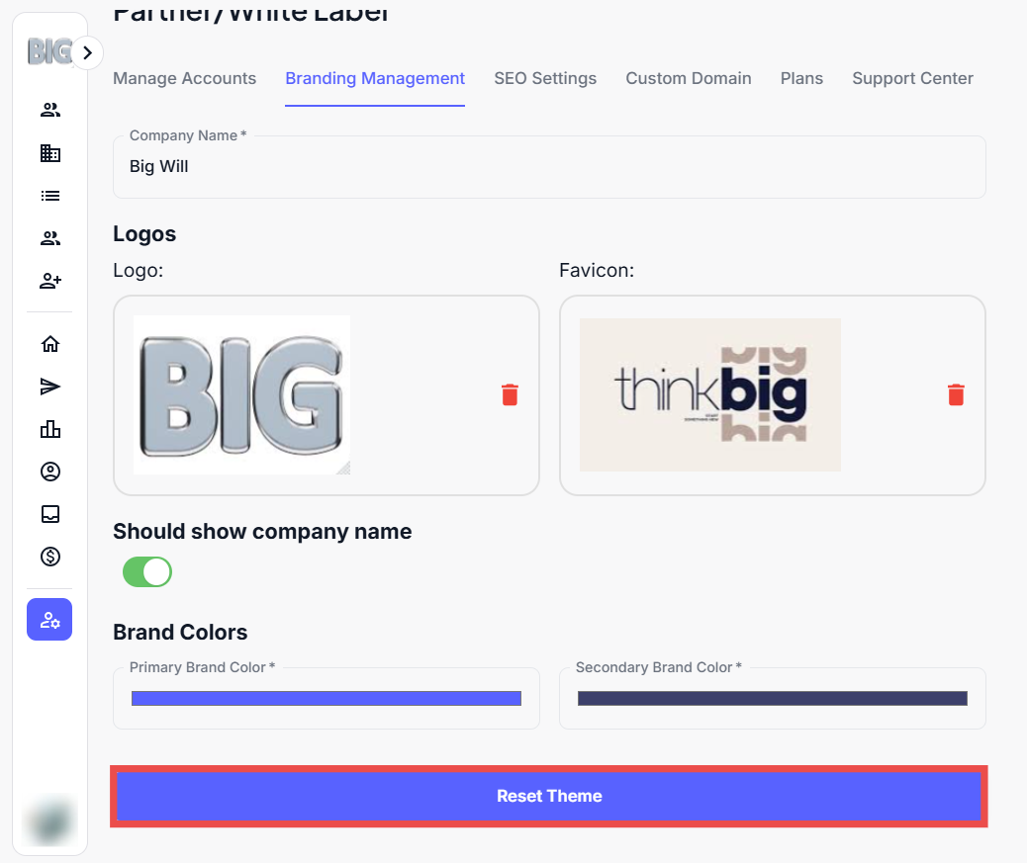The height and width of the screenshot is (863, 1027).
Task: Expand the sidebar with the chevron arrow
Action: 87,53
